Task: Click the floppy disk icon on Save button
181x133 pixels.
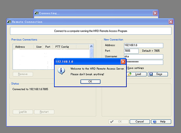Action: (151, 74)
